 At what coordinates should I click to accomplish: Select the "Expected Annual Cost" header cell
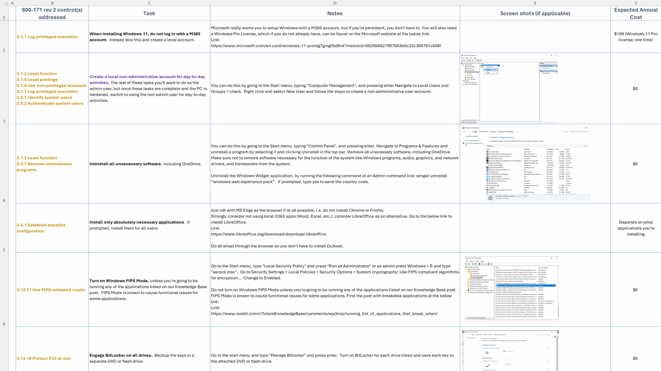click(636, 13)
